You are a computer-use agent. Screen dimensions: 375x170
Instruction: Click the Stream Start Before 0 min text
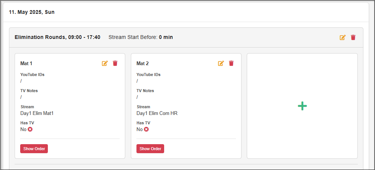(x=141, y=37)
